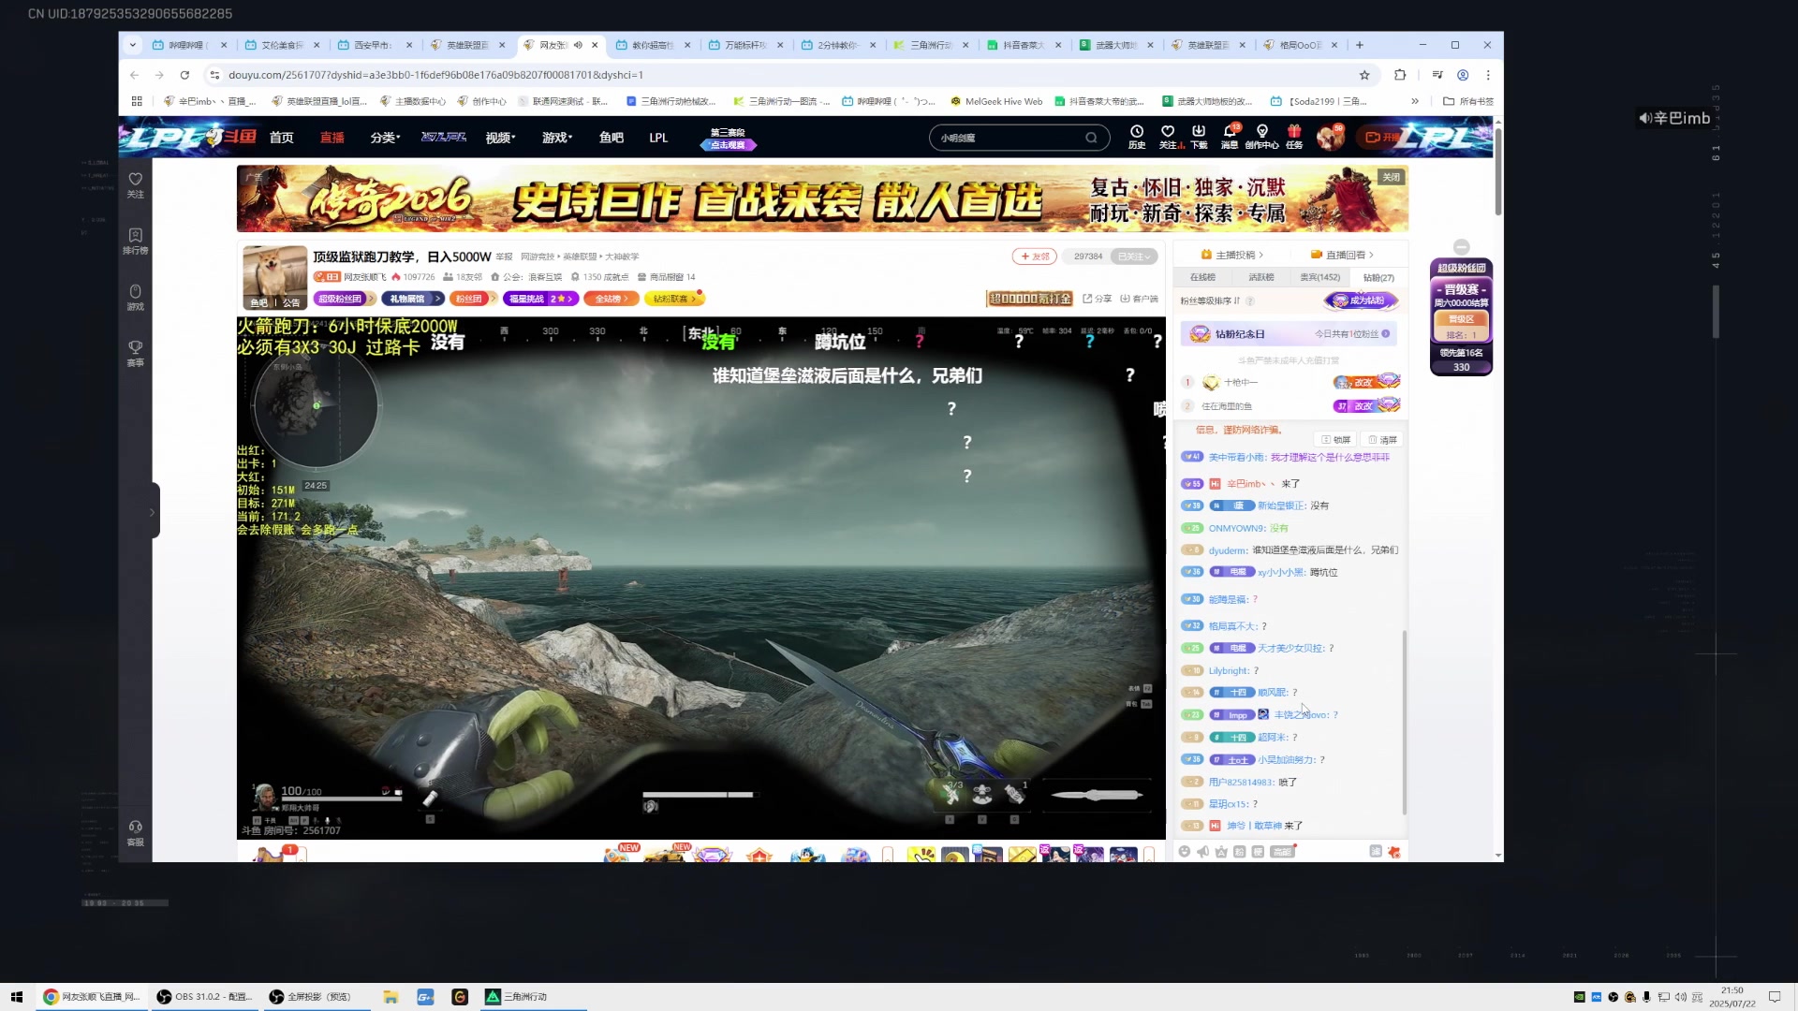Click the 客户端 download client icon
The image size is (1798, 1011).
(1140, 299)
